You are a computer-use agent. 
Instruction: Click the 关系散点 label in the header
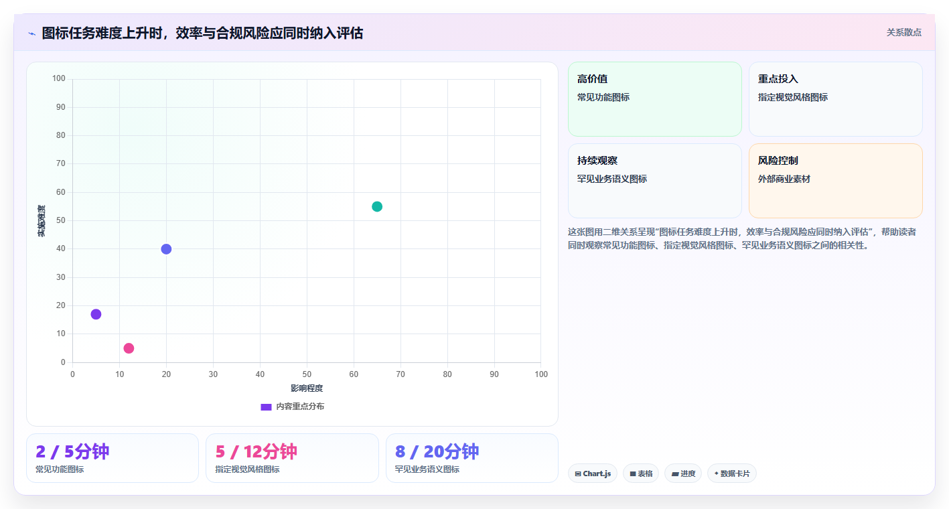click(x=903, y=32)
